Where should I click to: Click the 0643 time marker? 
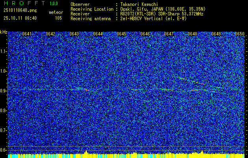74,34
